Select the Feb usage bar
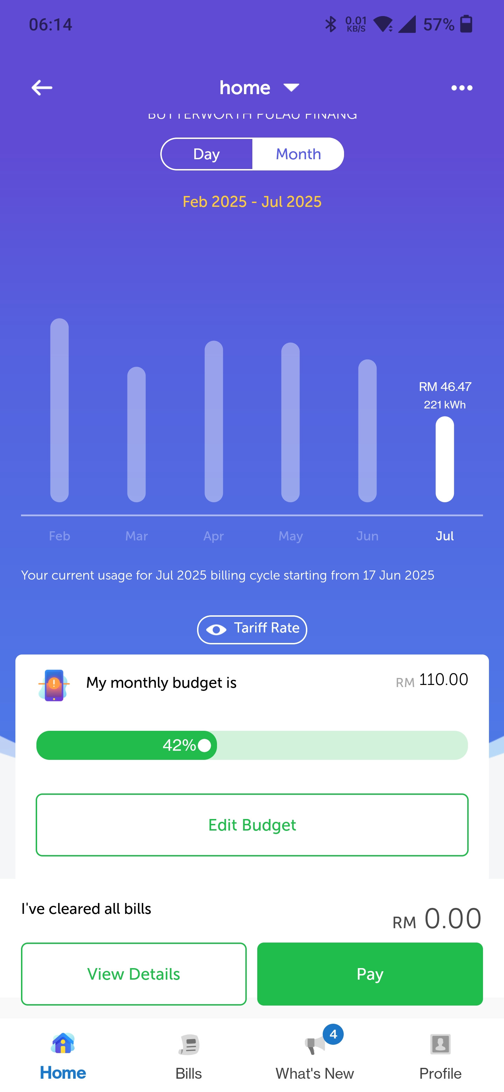Image resolution: width=504 pixels, height=1092 pixels. point(59,410)
